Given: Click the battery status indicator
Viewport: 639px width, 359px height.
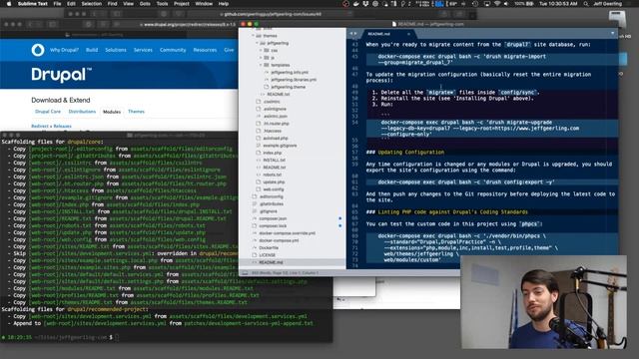Looking at the screenshot, I should [x=523, y=4].
